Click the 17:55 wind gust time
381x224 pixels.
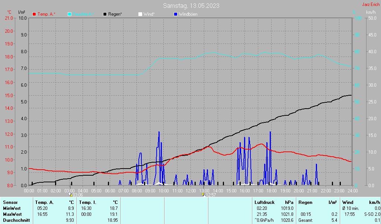tap(350, 215)
